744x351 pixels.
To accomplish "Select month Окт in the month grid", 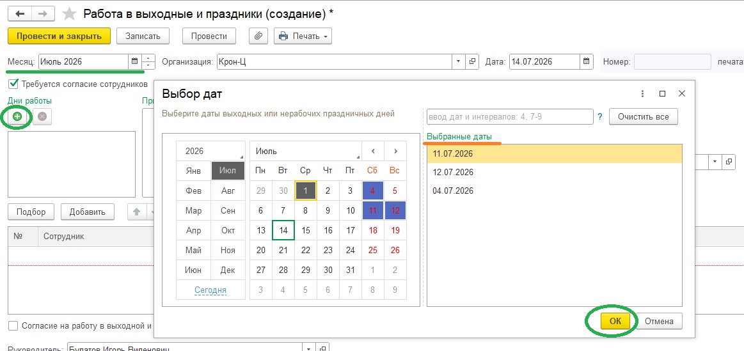I will point(228,231).
